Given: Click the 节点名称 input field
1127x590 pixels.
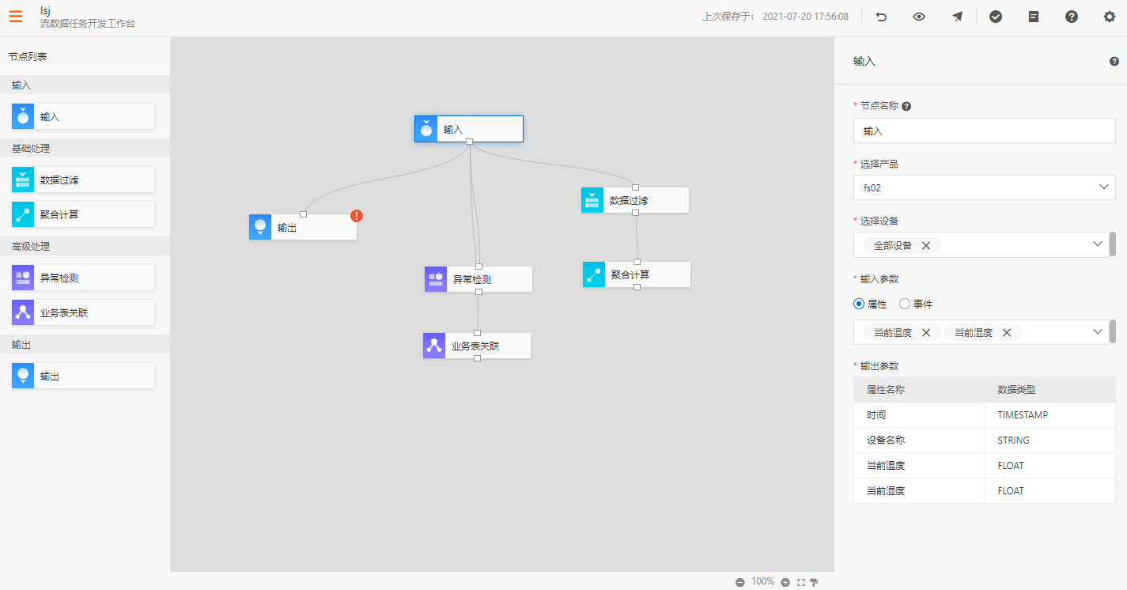Looking at the screenshot, I should [x=984, y=130].
